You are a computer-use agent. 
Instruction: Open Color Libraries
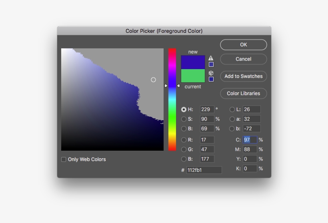click(x=243, y=94)
